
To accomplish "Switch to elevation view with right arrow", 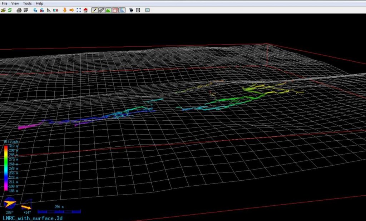I will pos(71,10).
